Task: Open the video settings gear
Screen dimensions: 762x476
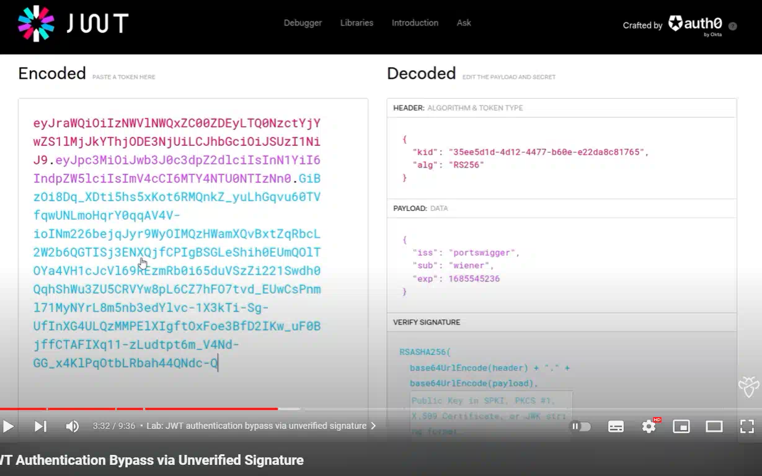Action: pos(649,426)
